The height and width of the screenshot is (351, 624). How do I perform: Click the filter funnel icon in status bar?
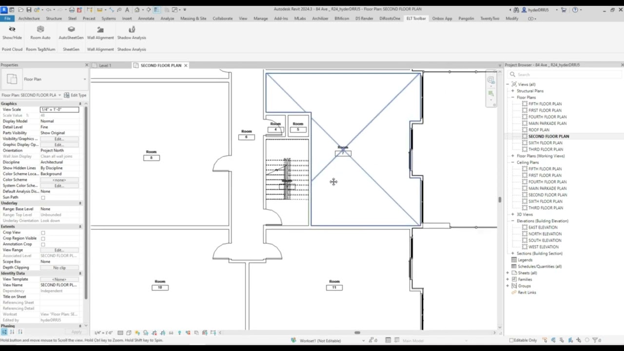point(596,340)
